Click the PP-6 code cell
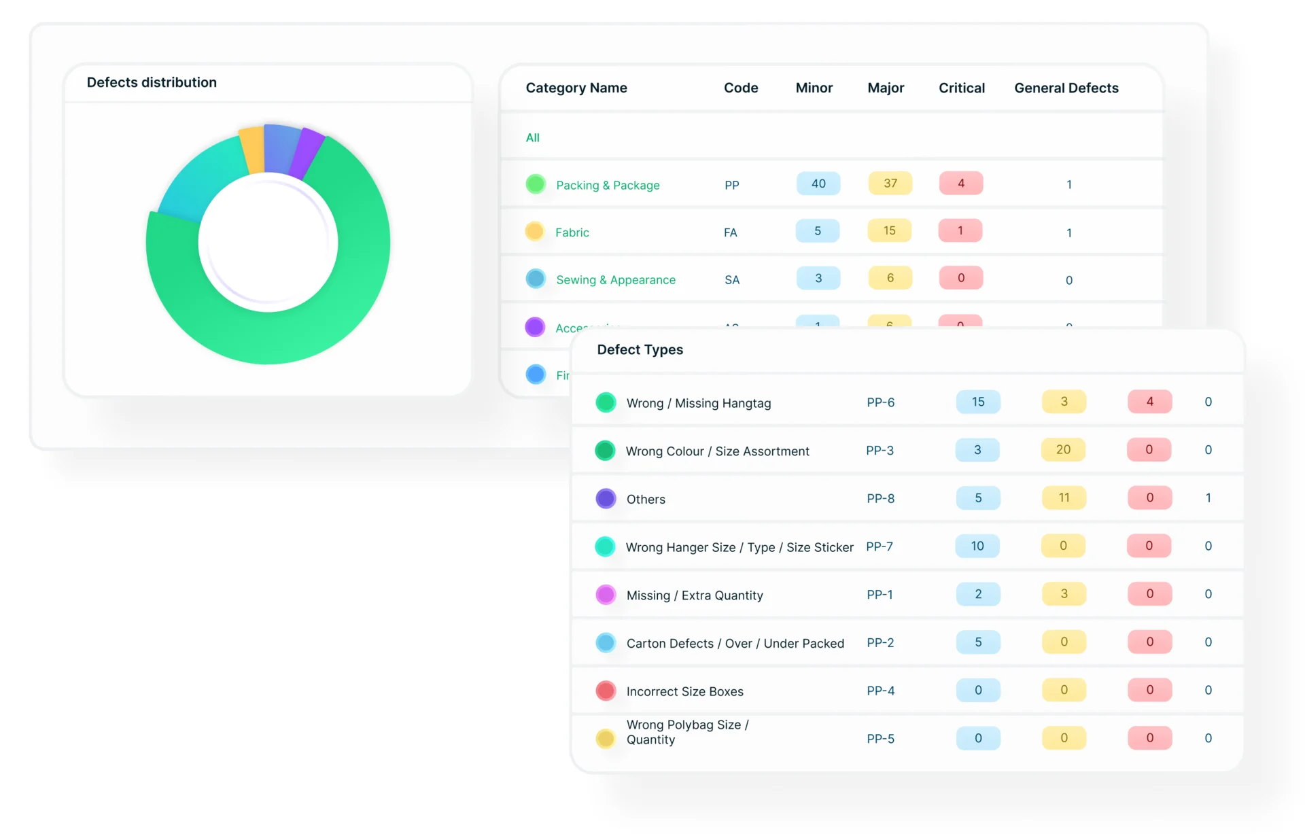 point(881,403)
